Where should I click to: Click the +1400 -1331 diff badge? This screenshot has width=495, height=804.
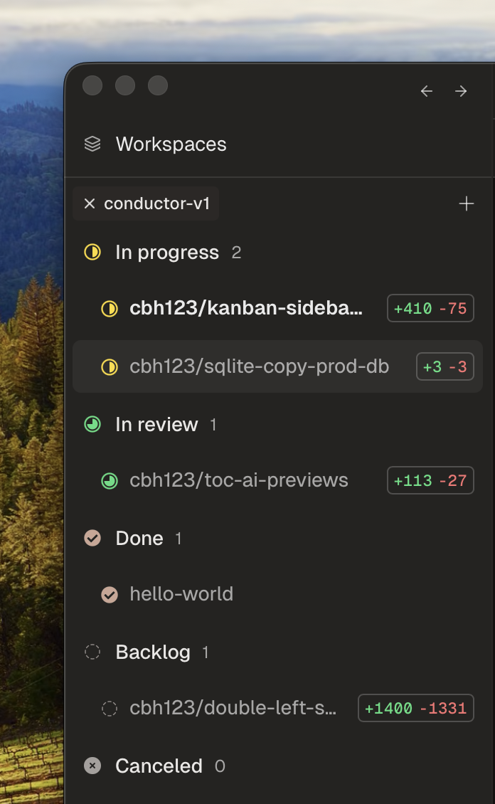click(x=415, y=709)
